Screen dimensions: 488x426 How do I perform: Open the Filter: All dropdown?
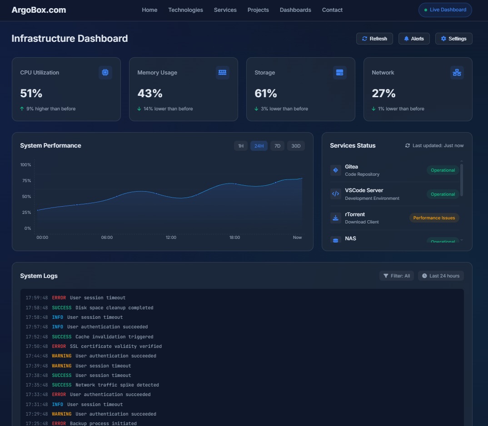tap(396, 275)
